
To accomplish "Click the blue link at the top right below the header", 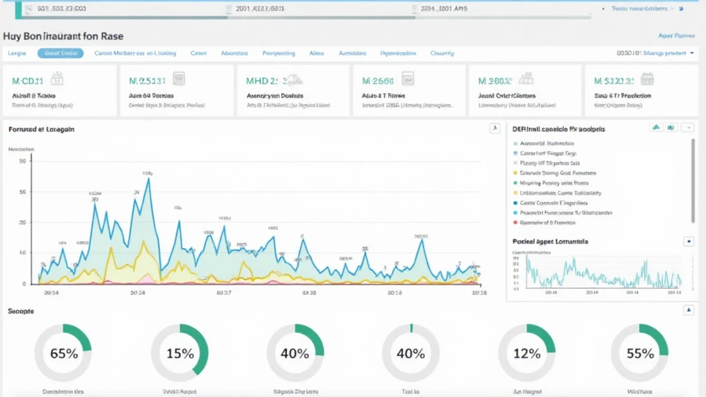I will [676, 35].
